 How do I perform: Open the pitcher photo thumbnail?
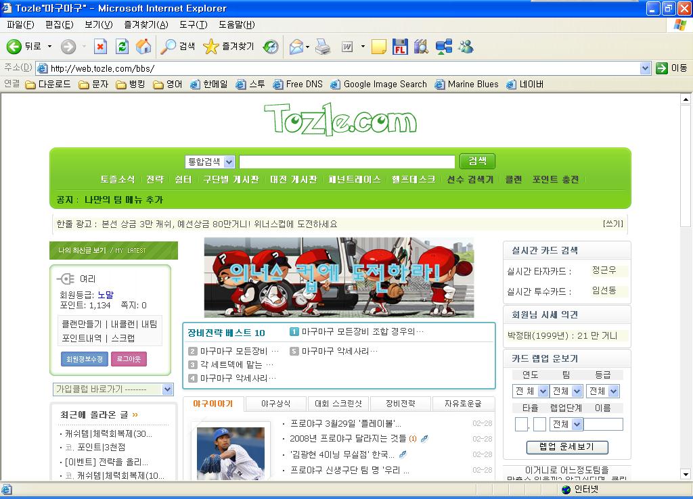pyautogui.click(x=231, y=454)
